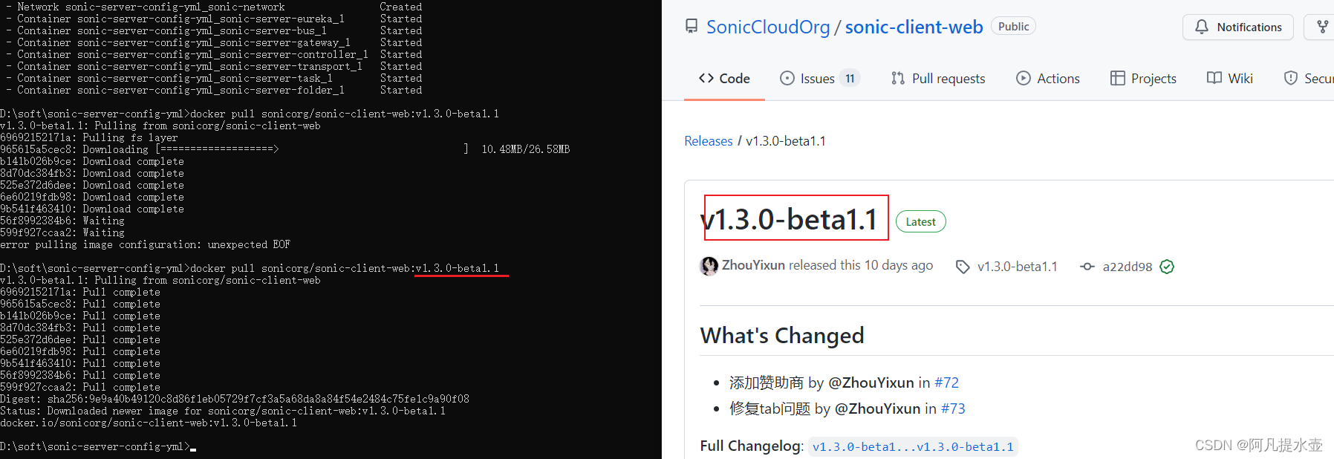Screen dimensions: 1334x459
Task: Click ZhouYixun's avatar image
Action: (709, 266)
